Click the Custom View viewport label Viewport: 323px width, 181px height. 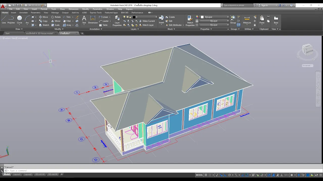coord(10,38)
